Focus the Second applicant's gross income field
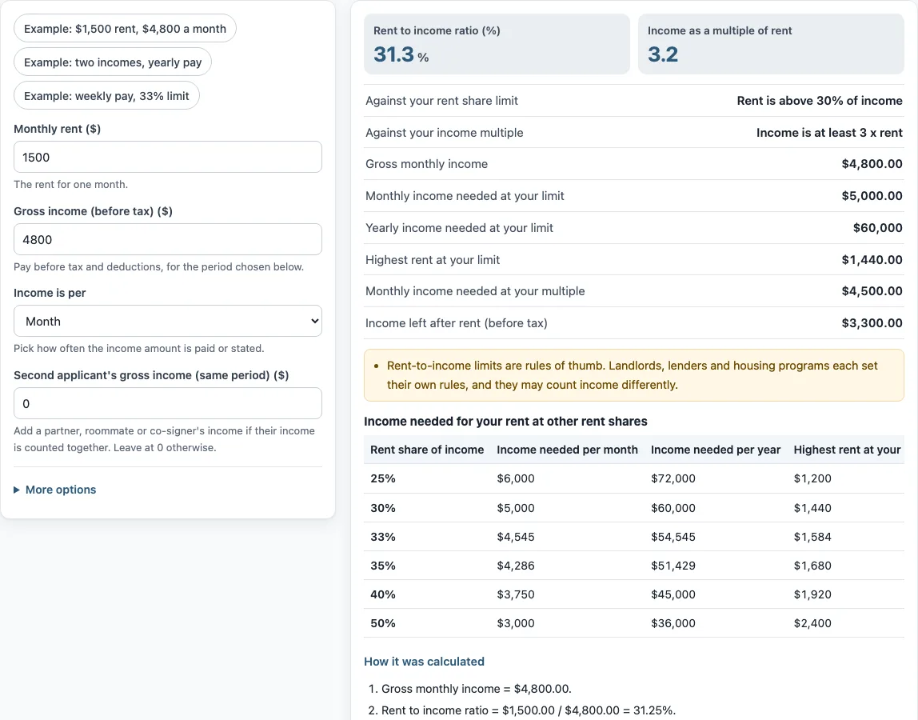918x720 pixels. 167,404
